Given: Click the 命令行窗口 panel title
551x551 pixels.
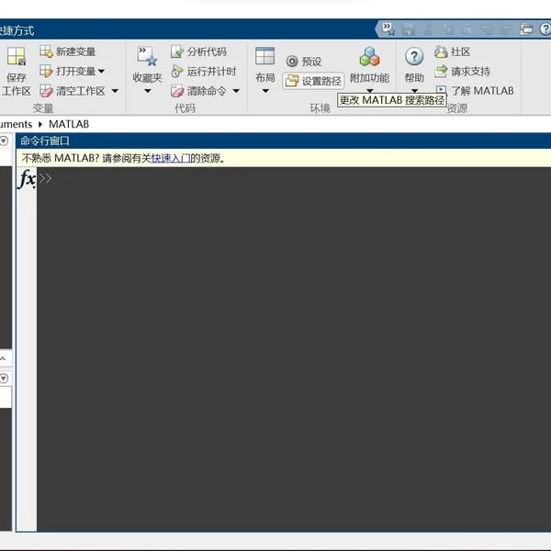Looking at the screenshot, I should pyautogui.click(x=45, y=141).
